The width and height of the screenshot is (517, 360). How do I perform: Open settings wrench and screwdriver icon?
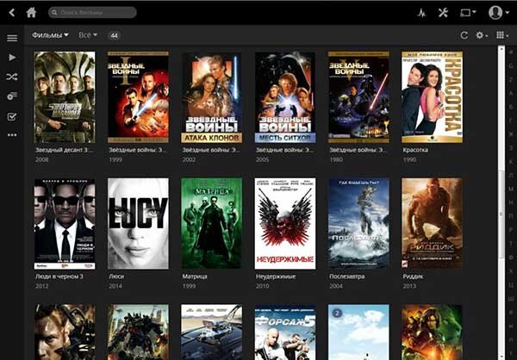point(443,13)
